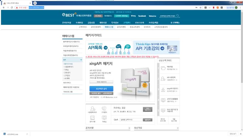The width and height of the screenshot is (243, 137).
Task: Click the DevCenter cube
Action: click(142, 92)
